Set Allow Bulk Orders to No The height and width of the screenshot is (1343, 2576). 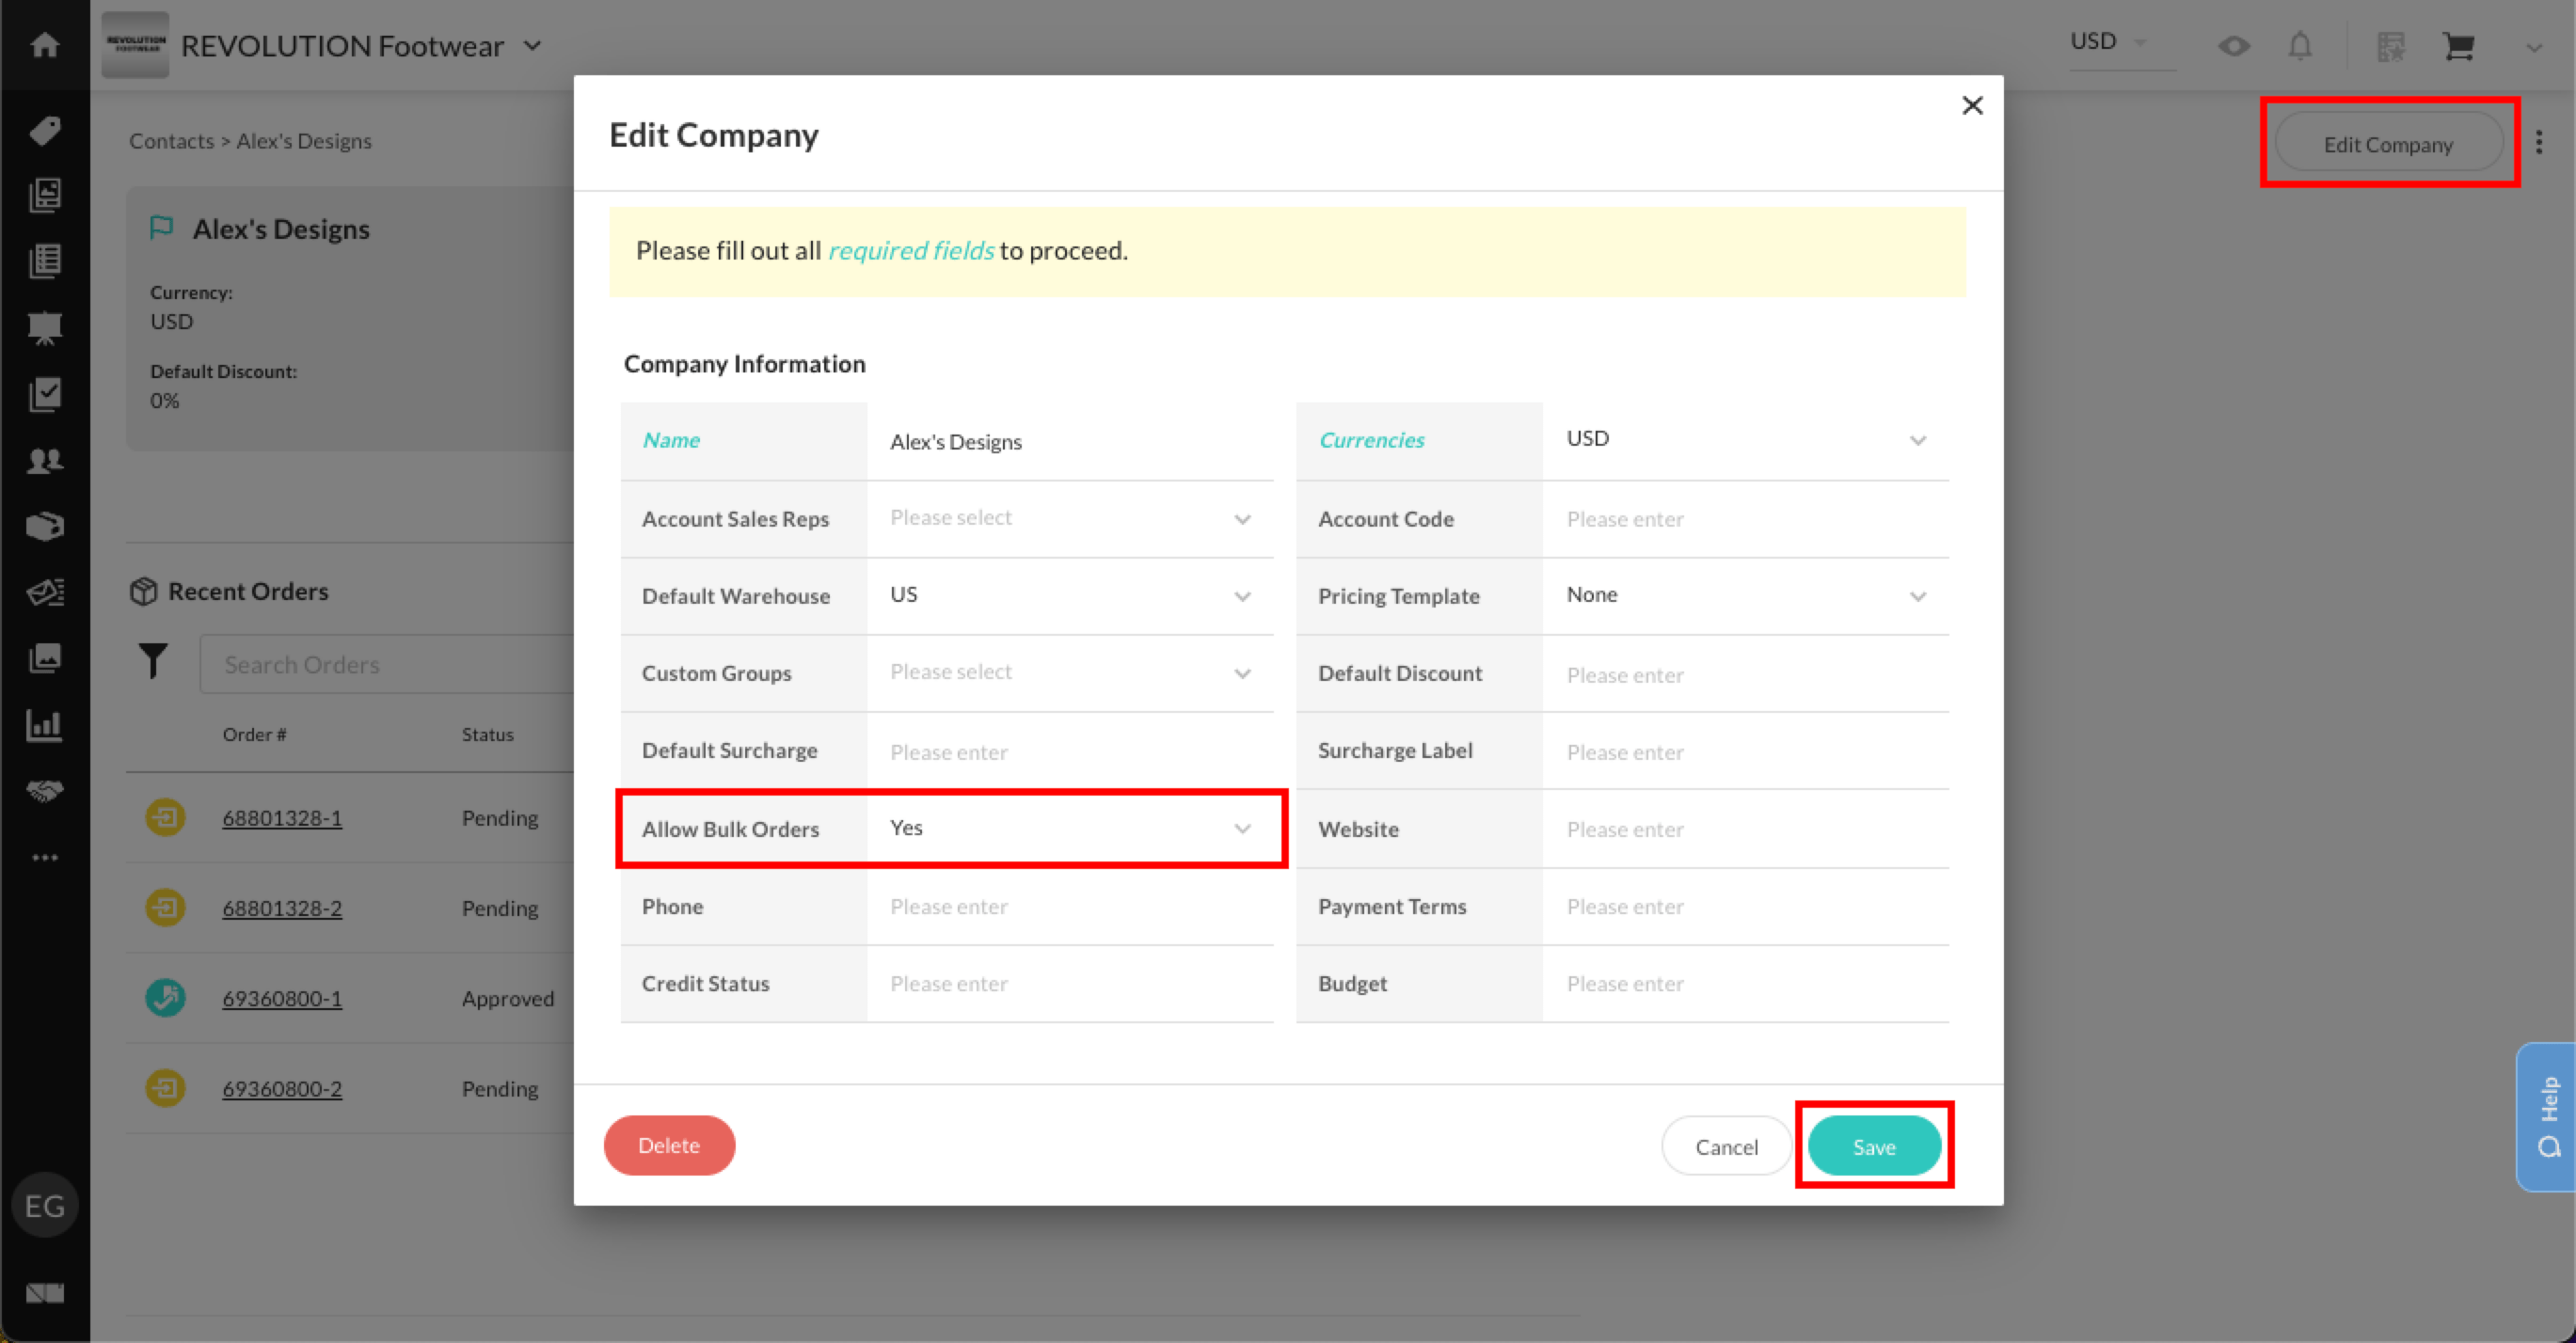(1070, 828)
